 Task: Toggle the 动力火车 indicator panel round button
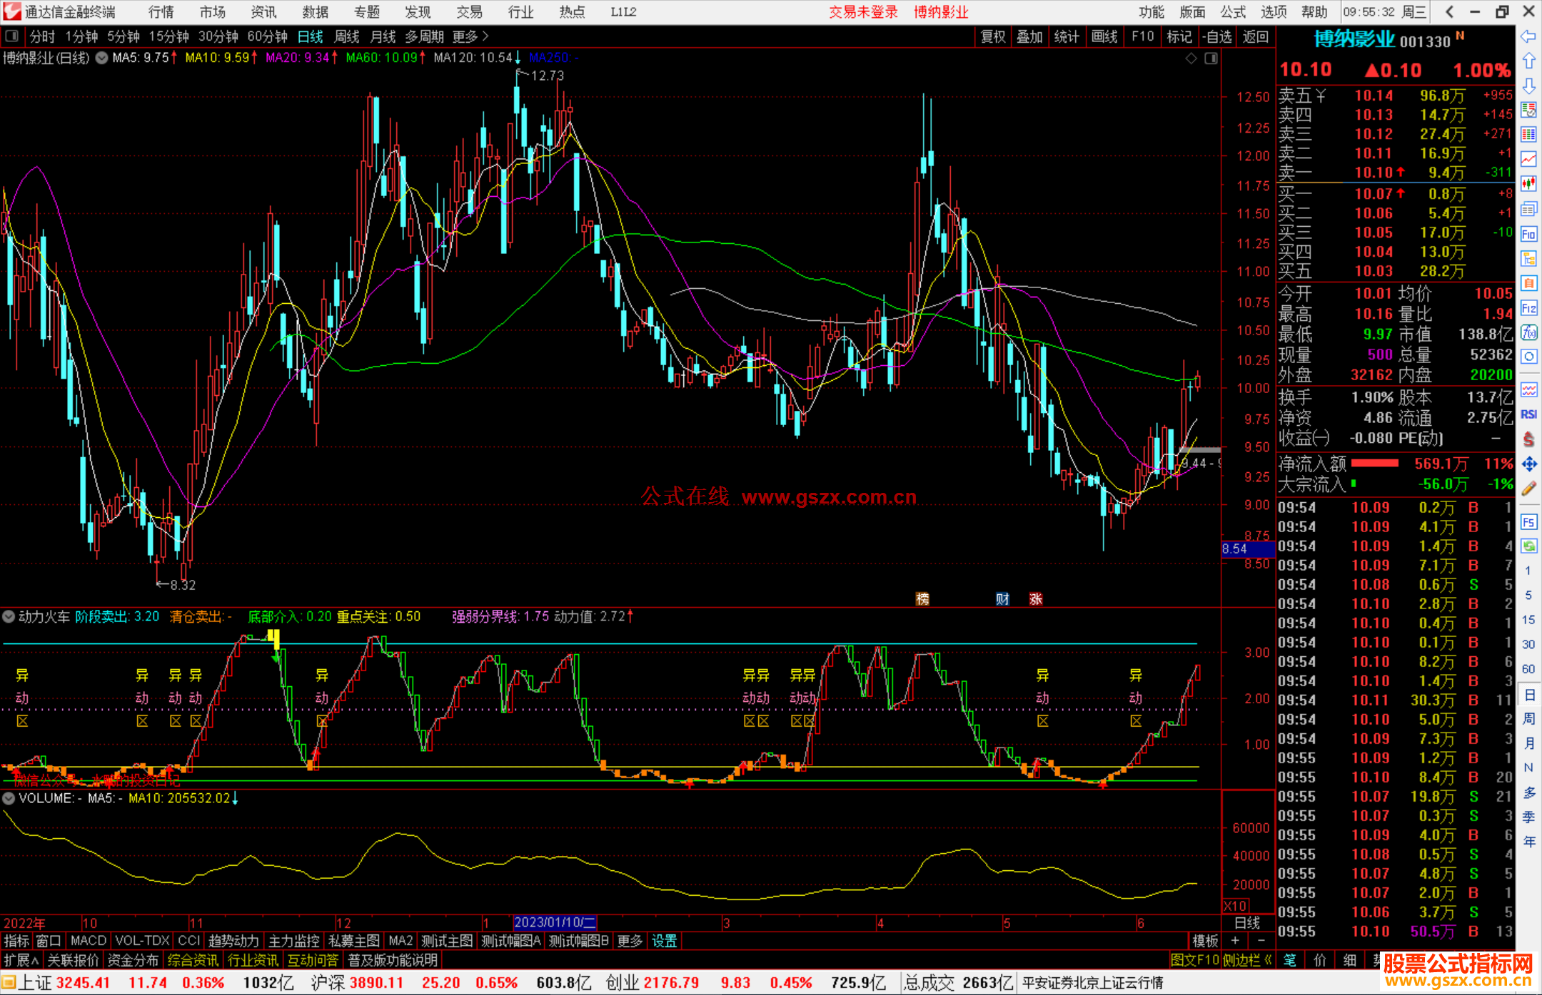[9, 616]
